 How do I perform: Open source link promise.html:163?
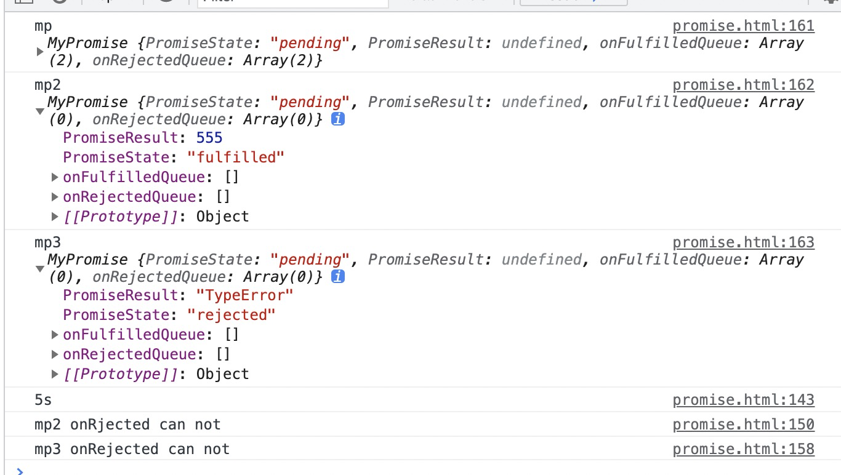pyautogui.click(x=743, y=242)
